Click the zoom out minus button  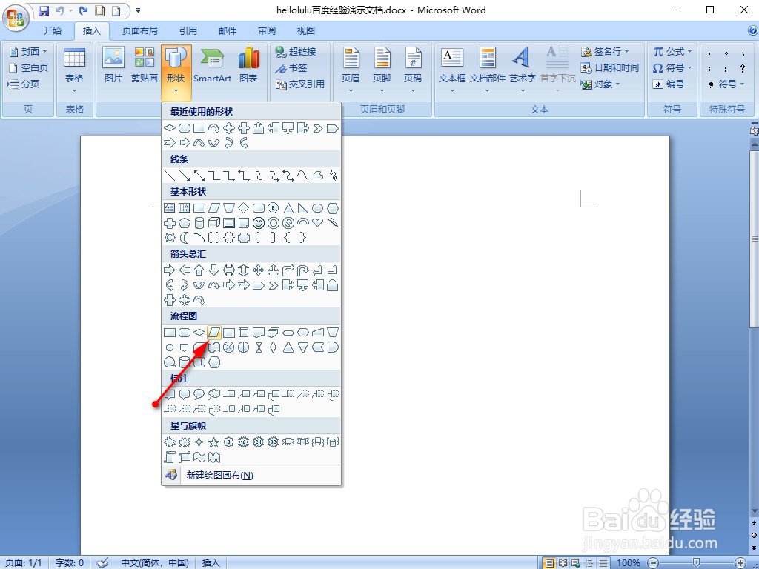pyautogui.click(x=654, y=563)
